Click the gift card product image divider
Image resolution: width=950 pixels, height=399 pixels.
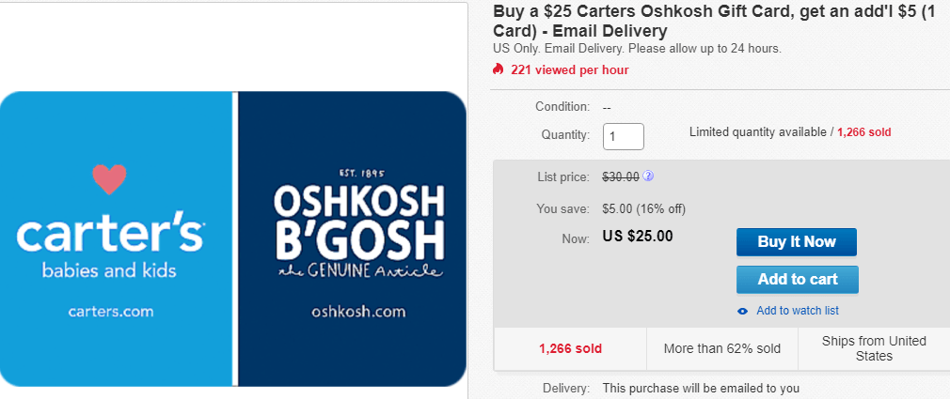tap(235, 238)
